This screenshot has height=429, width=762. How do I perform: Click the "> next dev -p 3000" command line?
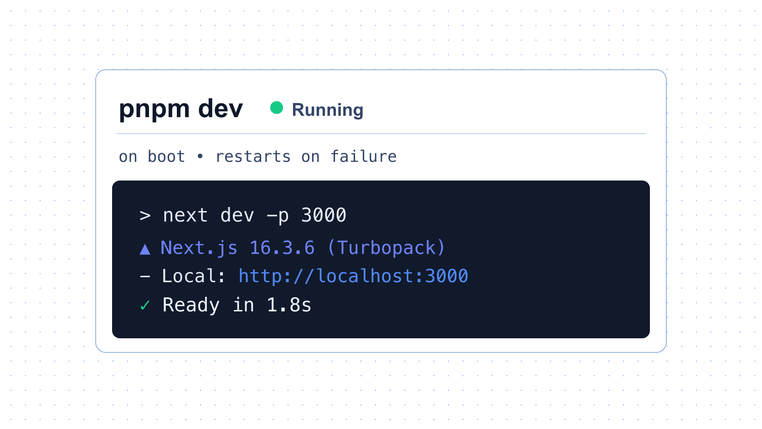[243, 215]
